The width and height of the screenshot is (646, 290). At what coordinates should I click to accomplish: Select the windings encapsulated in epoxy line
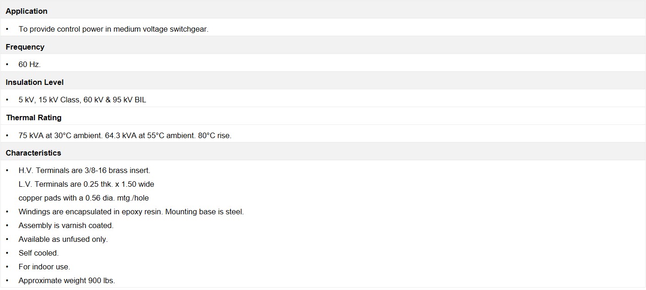(131, 212)
